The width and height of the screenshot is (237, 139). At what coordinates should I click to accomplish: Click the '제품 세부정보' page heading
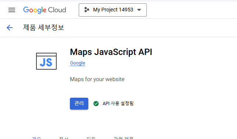(x=43, y=28)
